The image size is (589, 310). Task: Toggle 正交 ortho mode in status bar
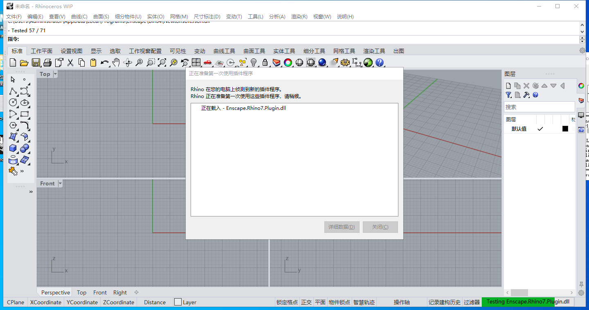pos(306,302)
